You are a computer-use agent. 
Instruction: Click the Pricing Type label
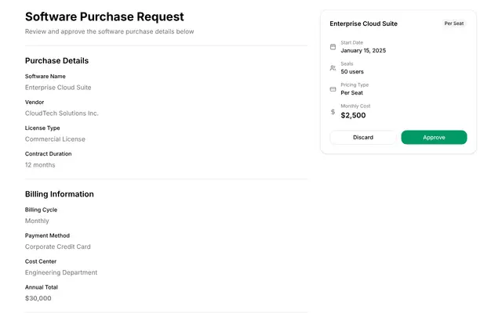coord(355,85)
